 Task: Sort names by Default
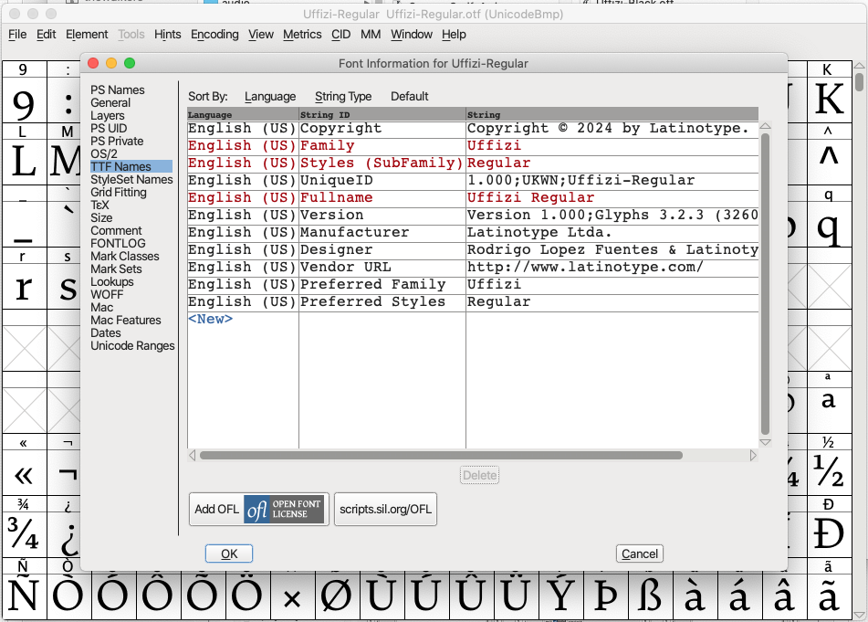point(409,97)
